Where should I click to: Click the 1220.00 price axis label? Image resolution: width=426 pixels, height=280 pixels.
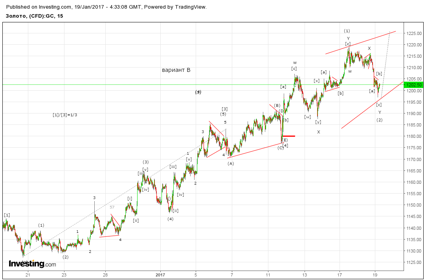(x=414, y=45)
